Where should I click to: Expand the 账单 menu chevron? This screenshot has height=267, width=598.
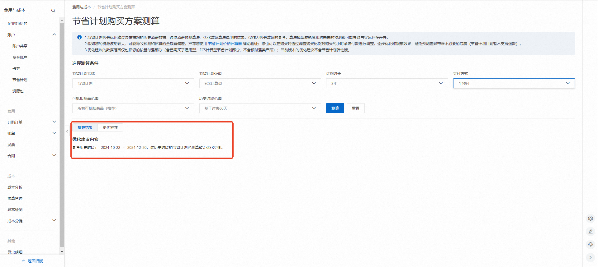click(x=54, y=133)
